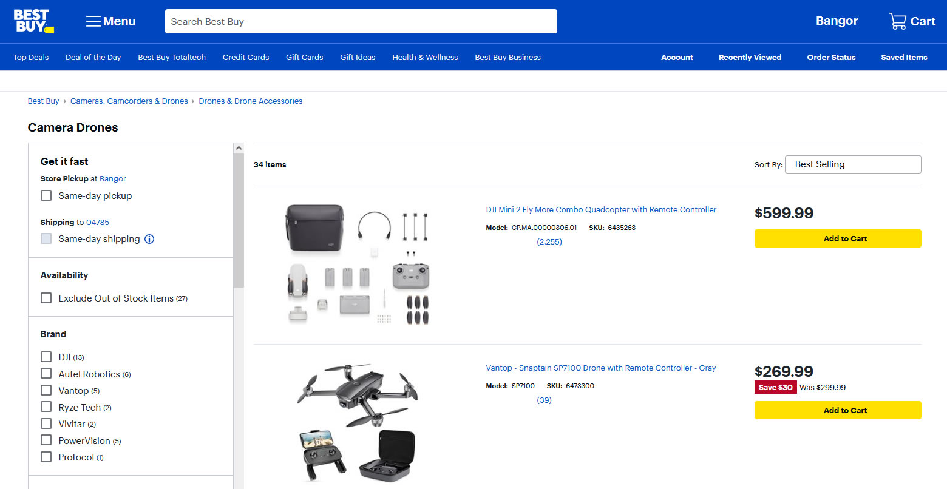The width and height of the screenshot is (947, 489).
Task: Open the Account menu
Action: tap(677, 58)
